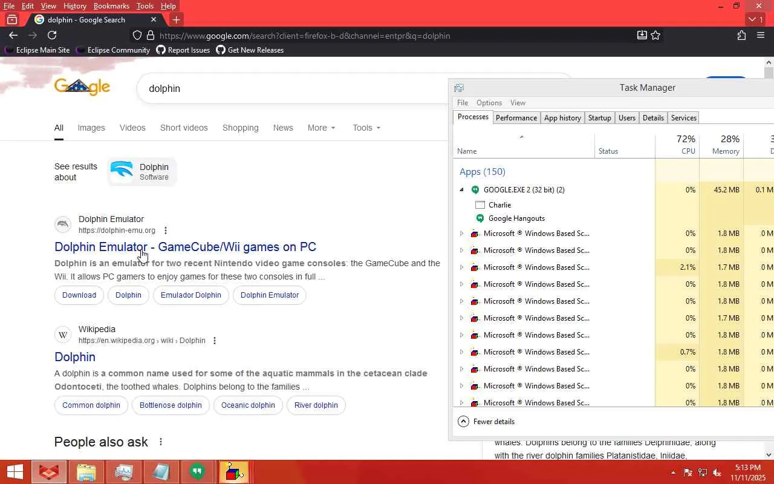Click the River dolphin chip
This screenshot has width=774, height=484.
pos(316,405)
